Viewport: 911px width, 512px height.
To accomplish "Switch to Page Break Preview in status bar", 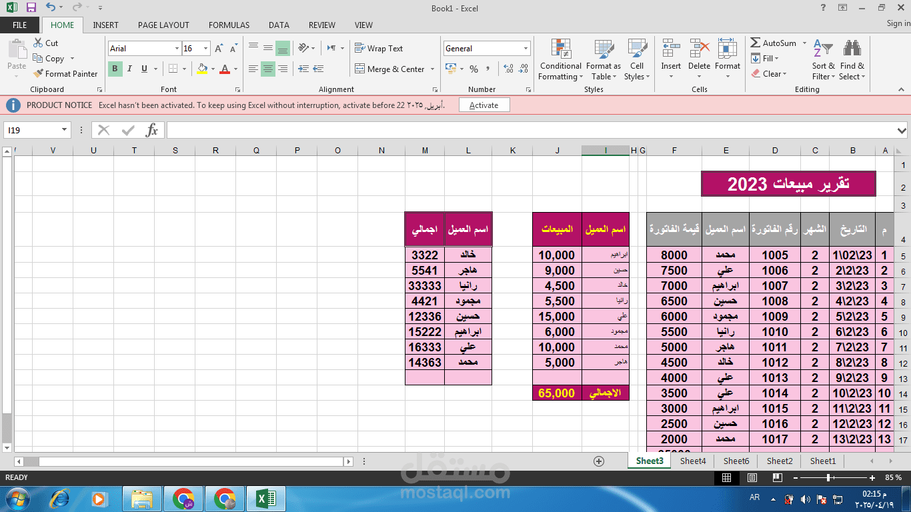I will 776,477.
